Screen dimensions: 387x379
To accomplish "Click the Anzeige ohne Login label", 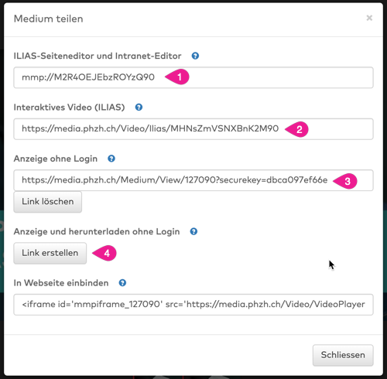I will (56, 159).
